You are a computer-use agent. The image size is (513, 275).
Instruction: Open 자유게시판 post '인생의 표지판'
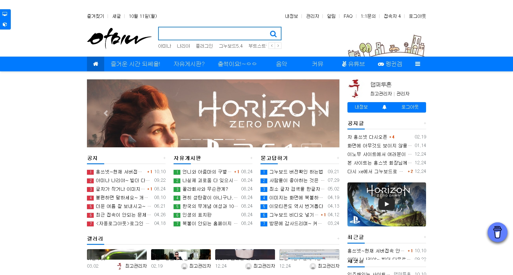click(197, 215)
